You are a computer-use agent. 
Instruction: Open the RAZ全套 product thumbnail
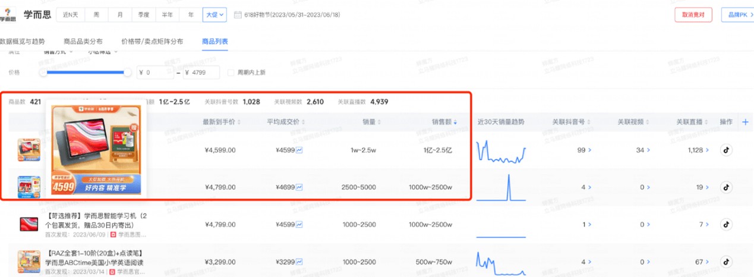coord(29,262)
